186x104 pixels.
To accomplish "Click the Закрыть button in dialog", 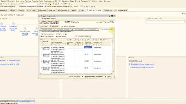I will [x=108, y=77].
